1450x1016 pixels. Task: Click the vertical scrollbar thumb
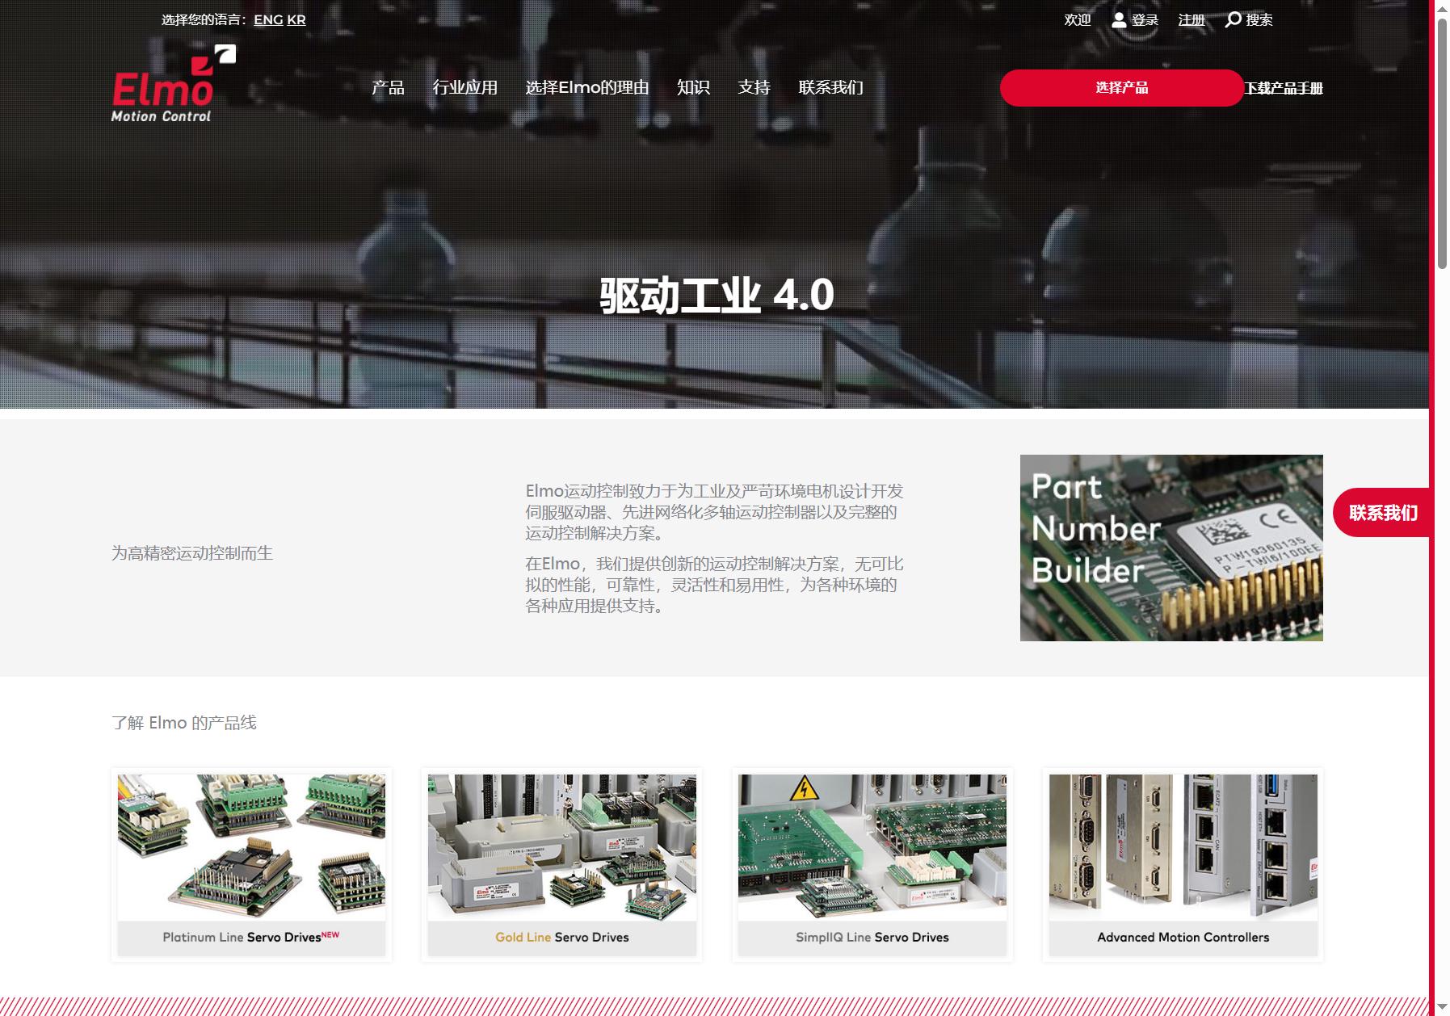pos(1442,143)
